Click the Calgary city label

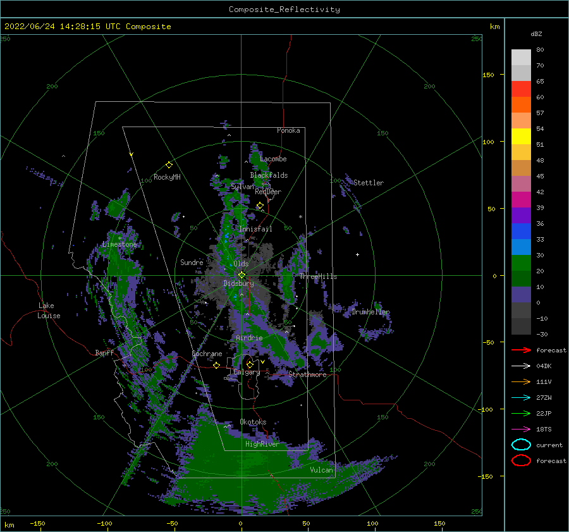pos(247,372)
